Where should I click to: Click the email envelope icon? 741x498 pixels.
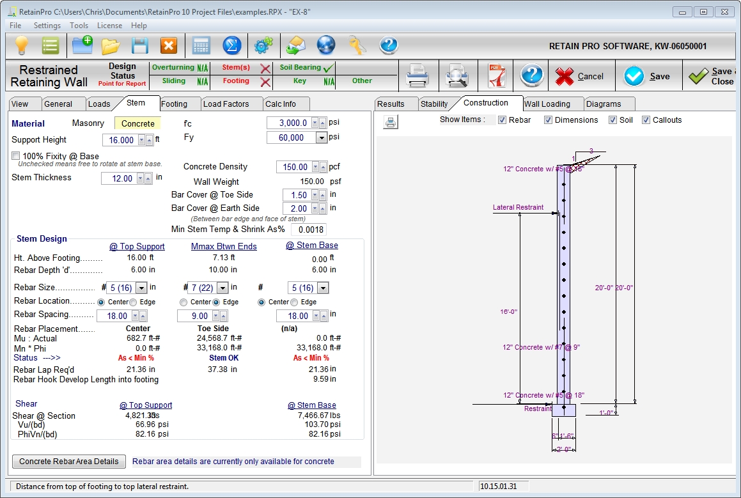296,45
